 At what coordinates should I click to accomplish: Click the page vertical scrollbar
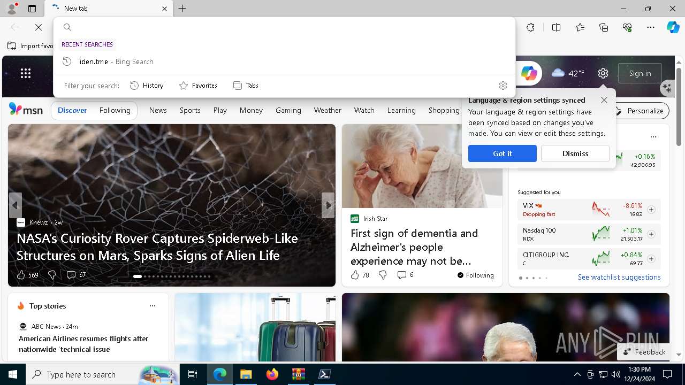coord(679,107)
